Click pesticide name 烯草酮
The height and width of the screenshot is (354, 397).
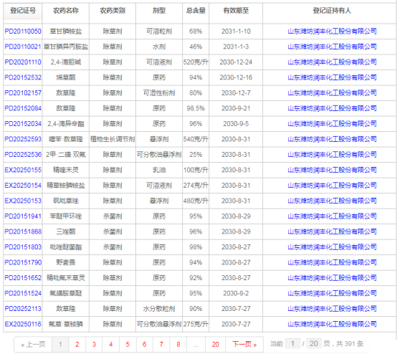click(x=66, y=77)
